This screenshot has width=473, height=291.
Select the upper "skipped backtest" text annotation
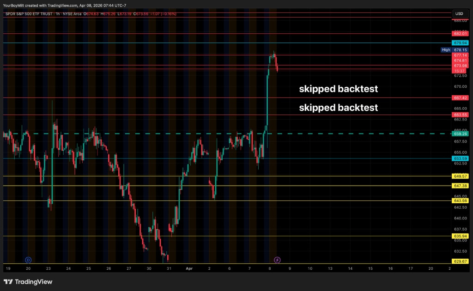coord(338,89)
